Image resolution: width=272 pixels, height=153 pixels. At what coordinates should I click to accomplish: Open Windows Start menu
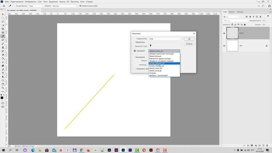(x=3, y=150)
